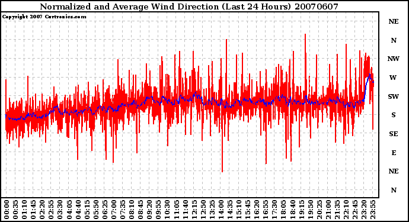Click the '05:50' x-axis label
The width and height of the screenshot is (409, 222).
[x=95, y=210]
